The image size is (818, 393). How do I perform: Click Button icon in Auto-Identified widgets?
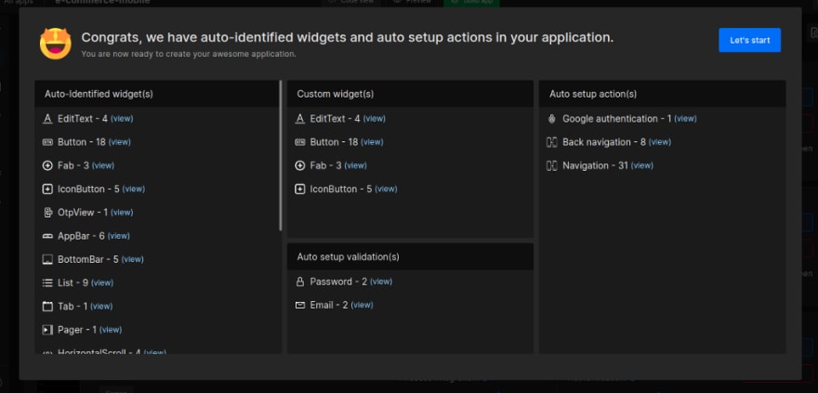point(47,142)
